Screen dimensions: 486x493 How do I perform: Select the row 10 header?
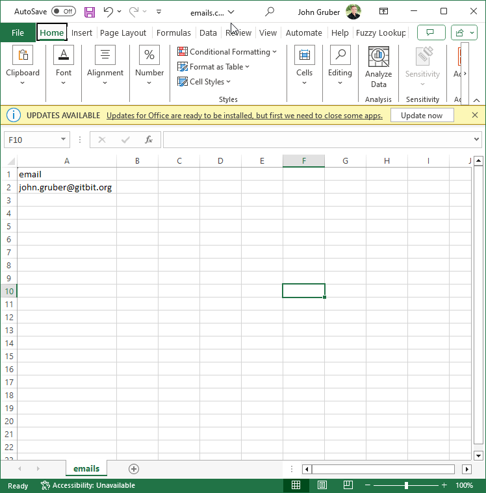click(x=9, y=291)
